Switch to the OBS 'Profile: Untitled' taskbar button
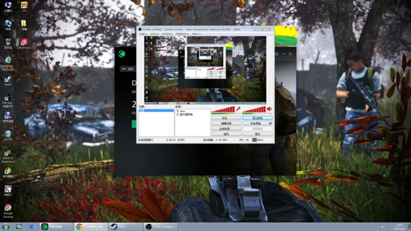 tap(160, 227)
